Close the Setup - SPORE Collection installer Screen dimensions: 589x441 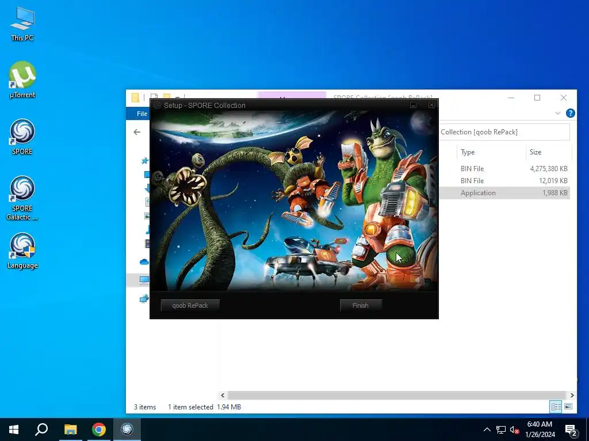(431, 105)
